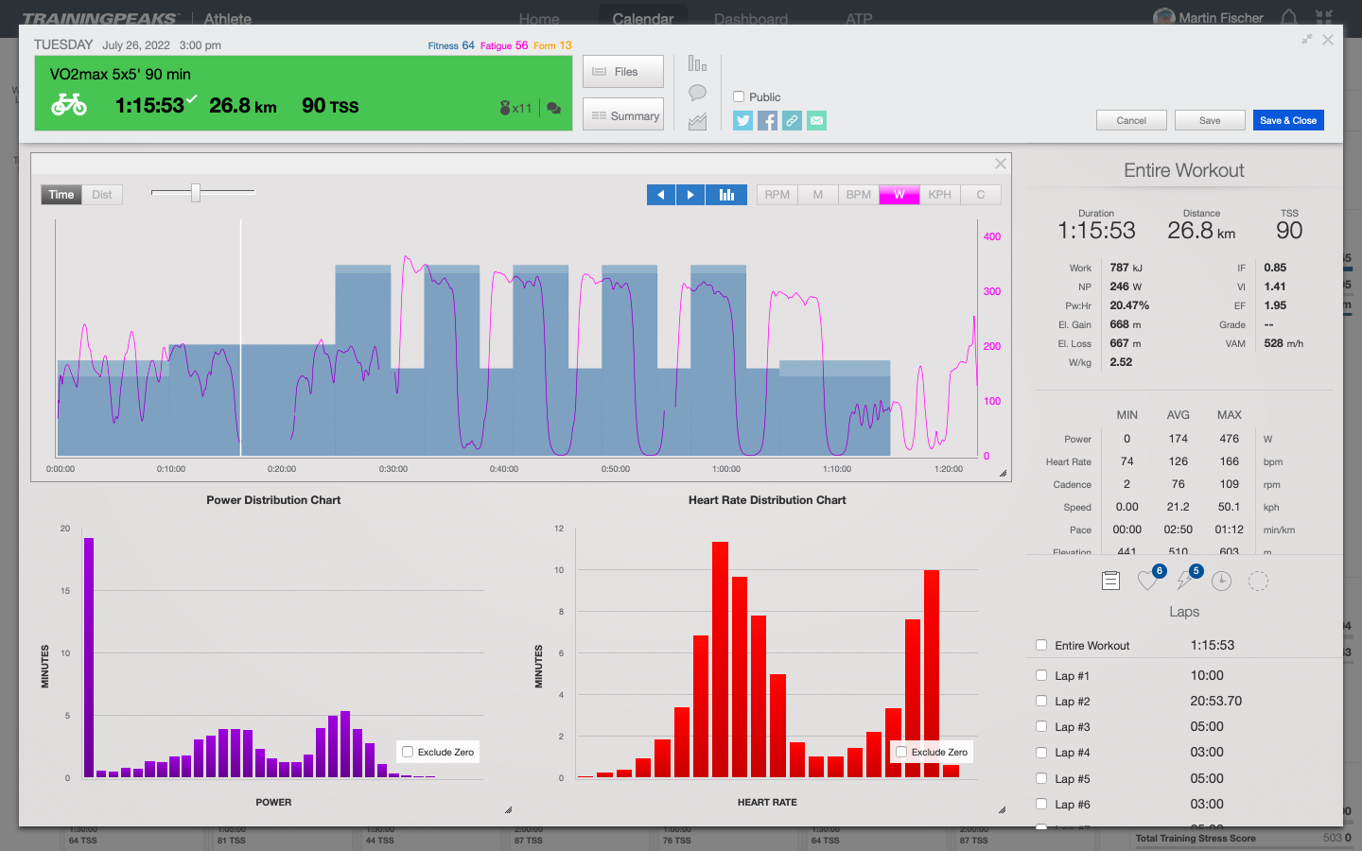Screen dimensions: 1362x851
Task: Open workout comments speech bubble
Action: [697, 93]
